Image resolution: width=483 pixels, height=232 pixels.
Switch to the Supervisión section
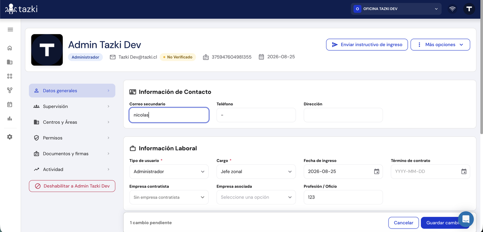point(72,107)
